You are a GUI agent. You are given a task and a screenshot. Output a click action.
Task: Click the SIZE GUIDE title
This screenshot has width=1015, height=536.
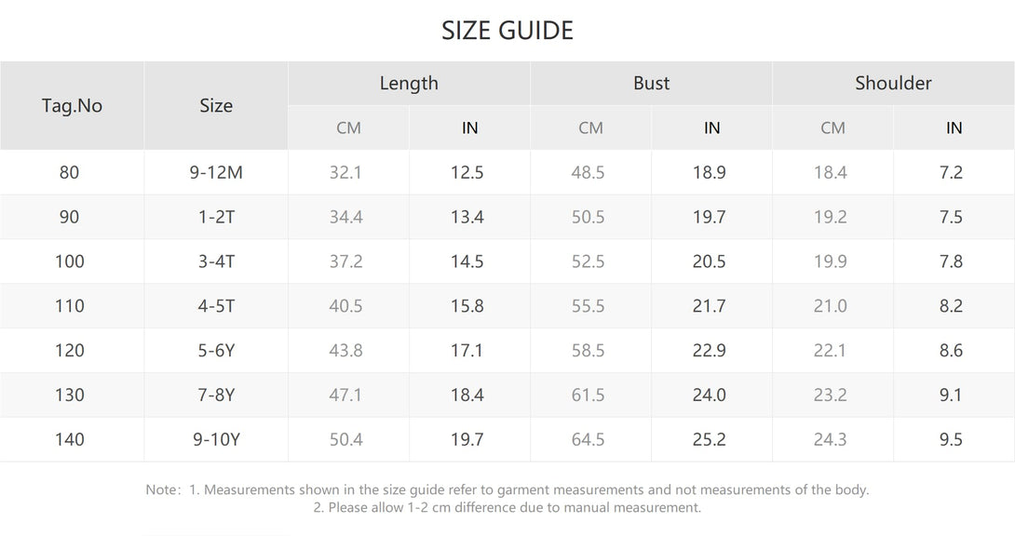tap(507, 31)
